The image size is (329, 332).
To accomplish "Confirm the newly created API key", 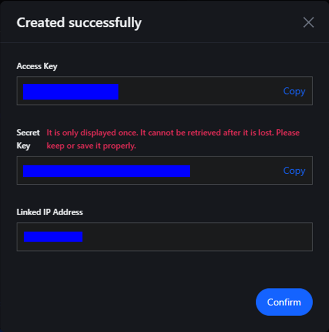I will (284, 302).
